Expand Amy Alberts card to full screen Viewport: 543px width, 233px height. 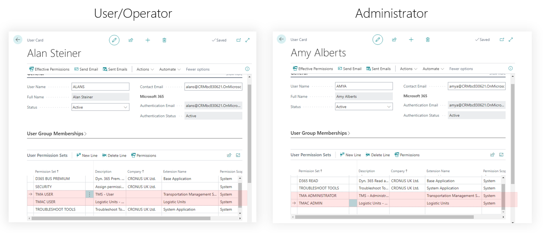click(x=511, y=40)
